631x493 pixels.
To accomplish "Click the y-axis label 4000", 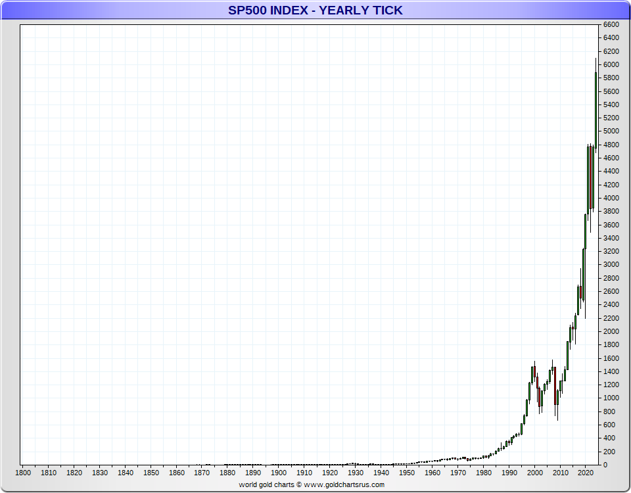I will pyautogui.click(x=611, y=198).
